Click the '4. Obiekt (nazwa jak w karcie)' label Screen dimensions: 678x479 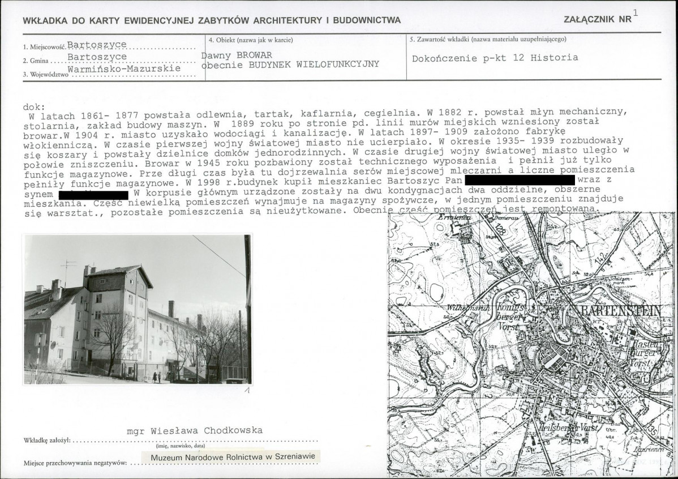coord(251,40)
